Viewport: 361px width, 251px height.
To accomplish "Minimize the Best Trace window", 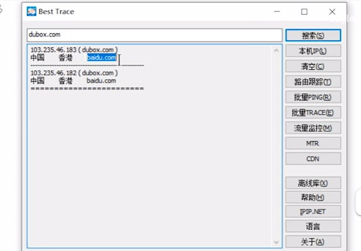I will [x=277, y=11].
